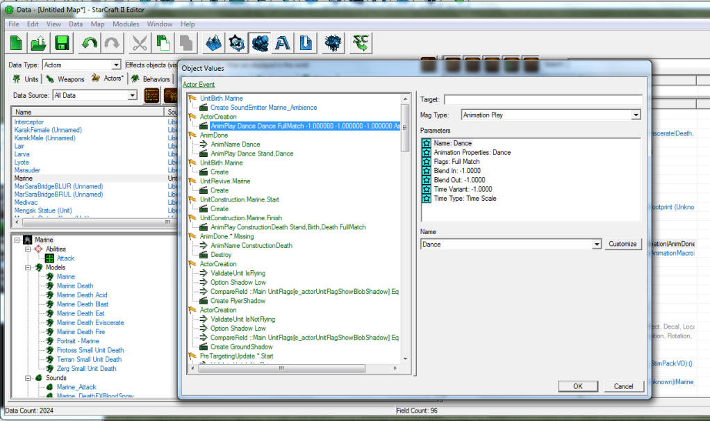Click the Paste gray icon
The height and width of the screenshot is (421, 710).
pos(185,44)
